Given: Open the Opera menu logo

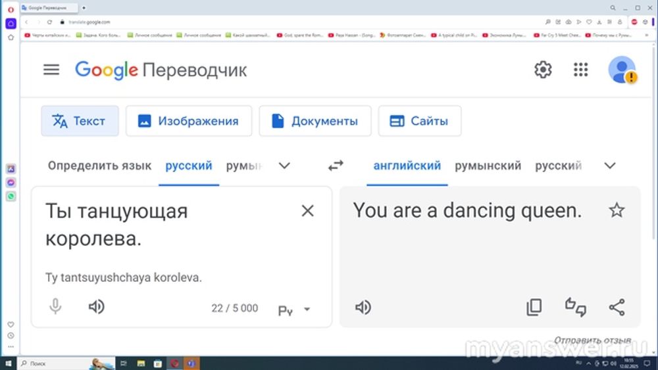Looking at the screenshot, I should 11,9.
